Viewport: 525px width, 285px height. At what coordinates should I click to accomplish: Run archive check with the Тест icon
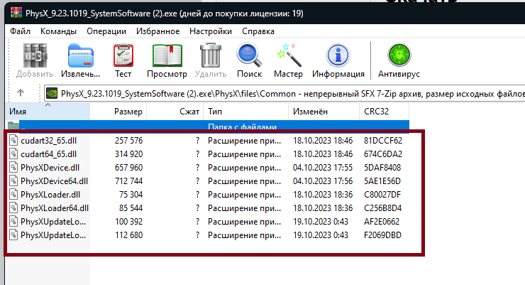click(x=123, y=55)
